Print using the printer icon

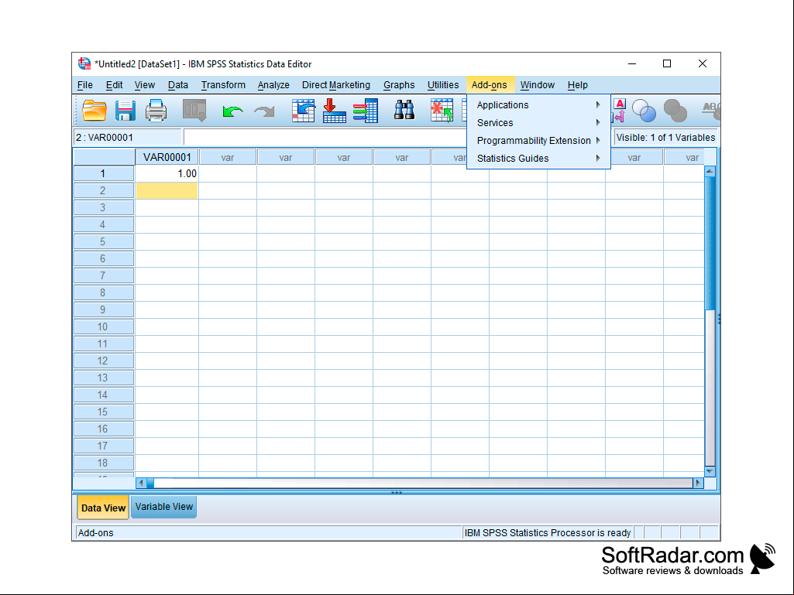156,111
